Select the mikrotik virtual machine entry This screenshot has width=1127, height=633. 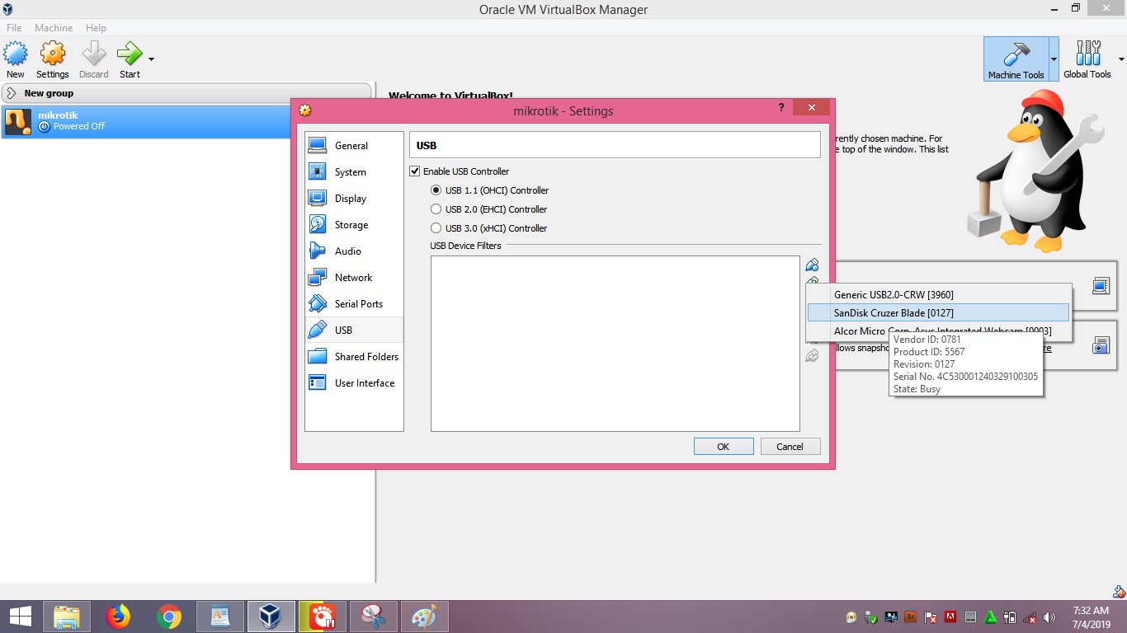[x=145, y=121]
